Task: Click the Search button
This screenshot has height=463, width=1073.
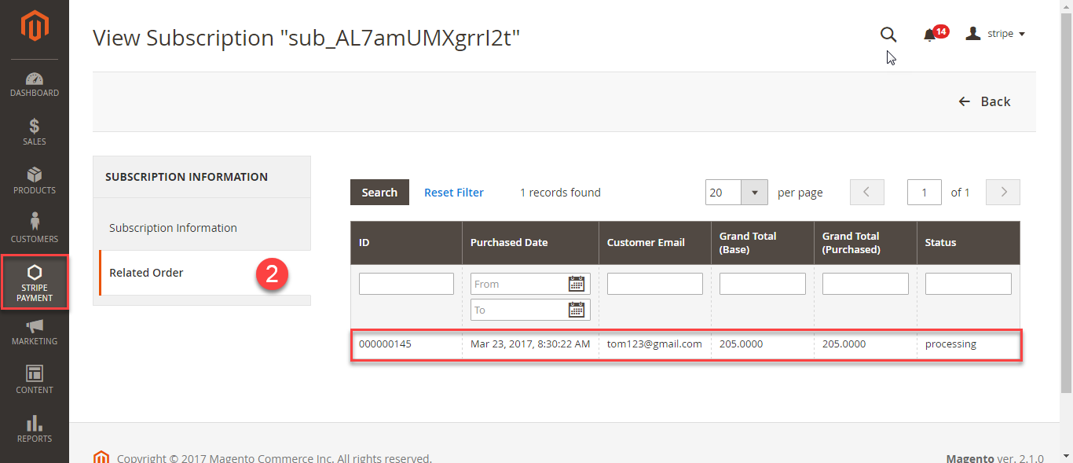Action: [x=379, y=193]
